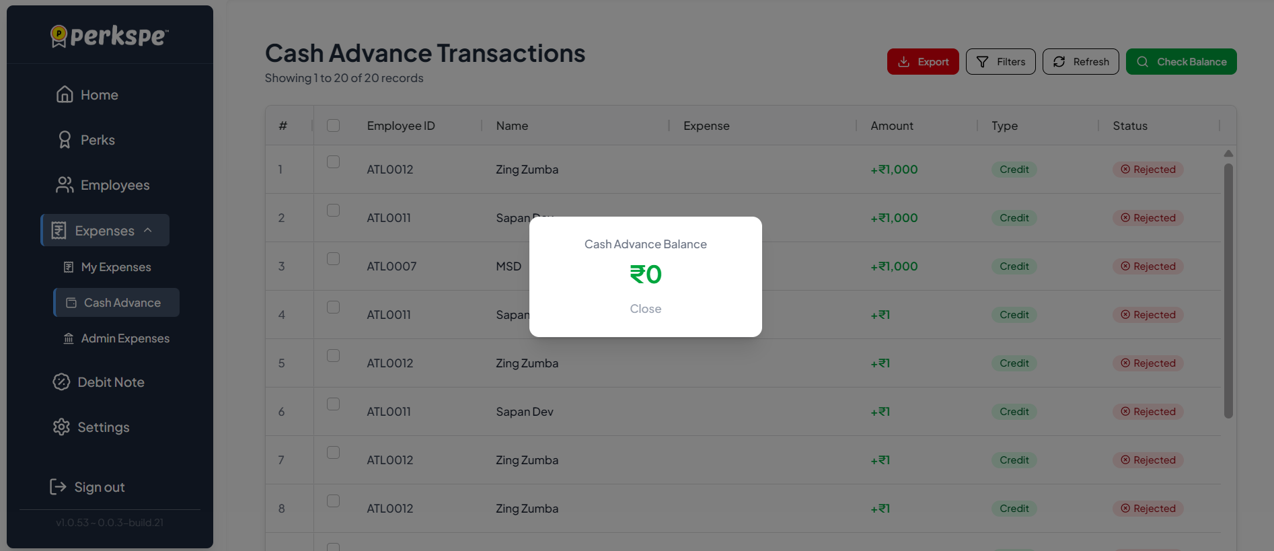Screen dimensions: 1274x551
Task: Click the Perks ribbon icon
Action: coord(65,139)
